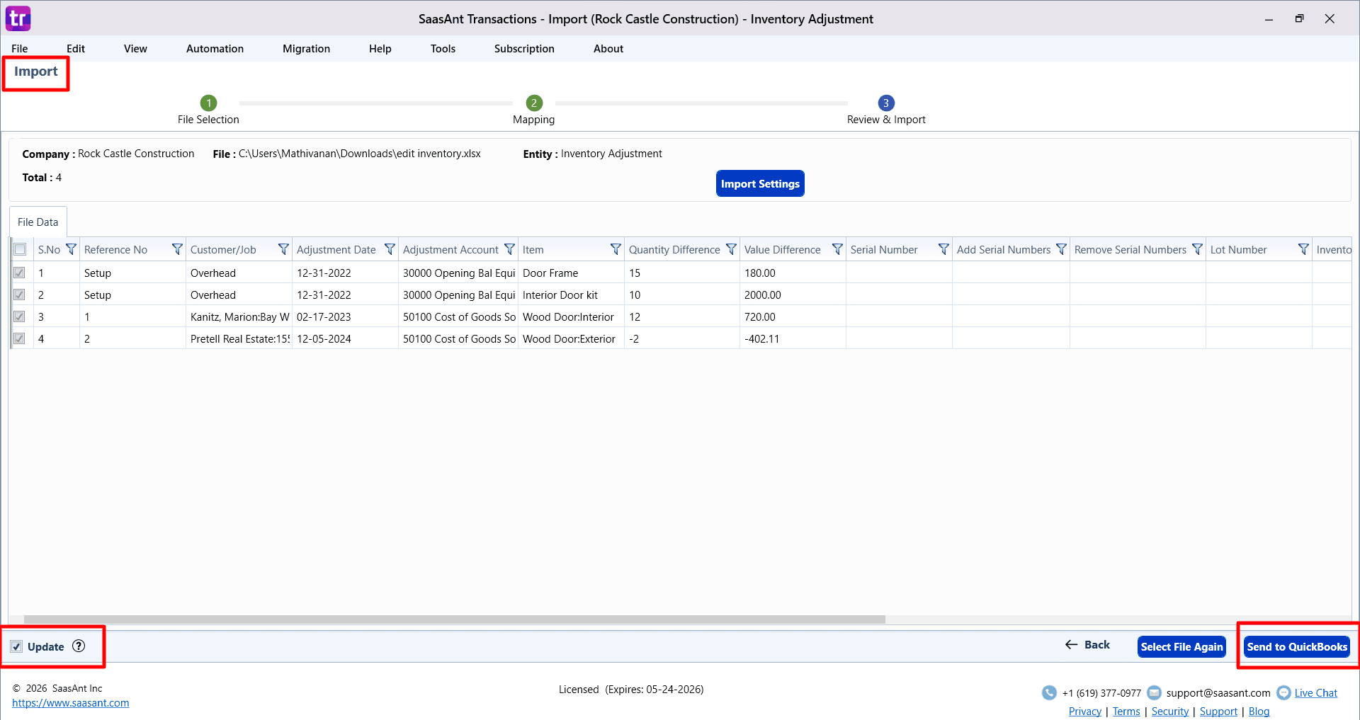Filter the Quantity Difference column
1360x720 pixels.
coord(731,249)
